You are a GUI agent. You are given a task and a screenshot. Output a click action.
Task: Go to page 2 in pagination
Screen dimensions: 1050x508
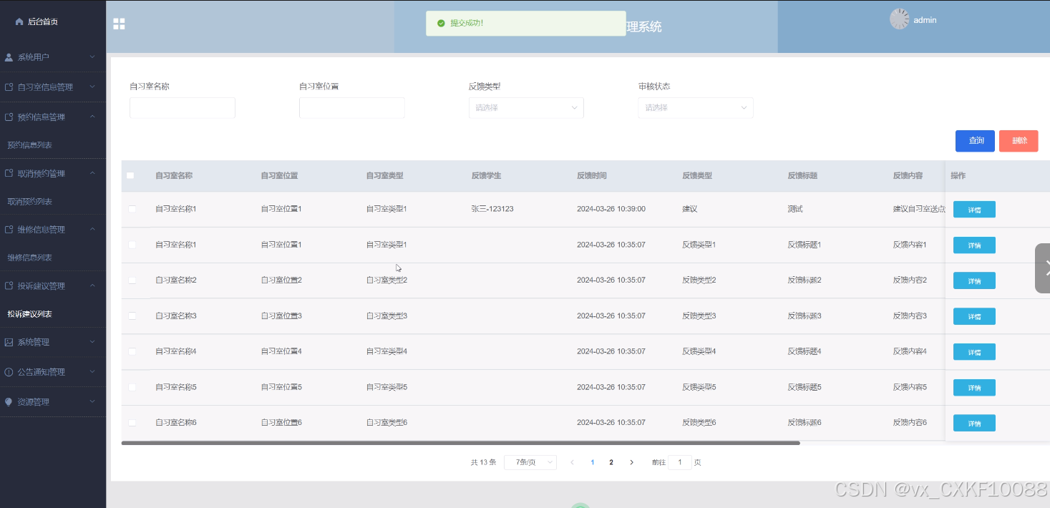pos(611,462)
